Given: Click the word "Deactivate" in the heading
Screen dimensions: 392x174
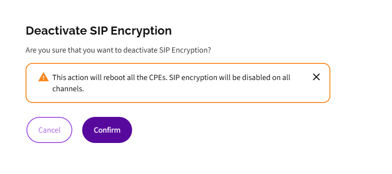Looking at the screenshot, I should (56, 31).
